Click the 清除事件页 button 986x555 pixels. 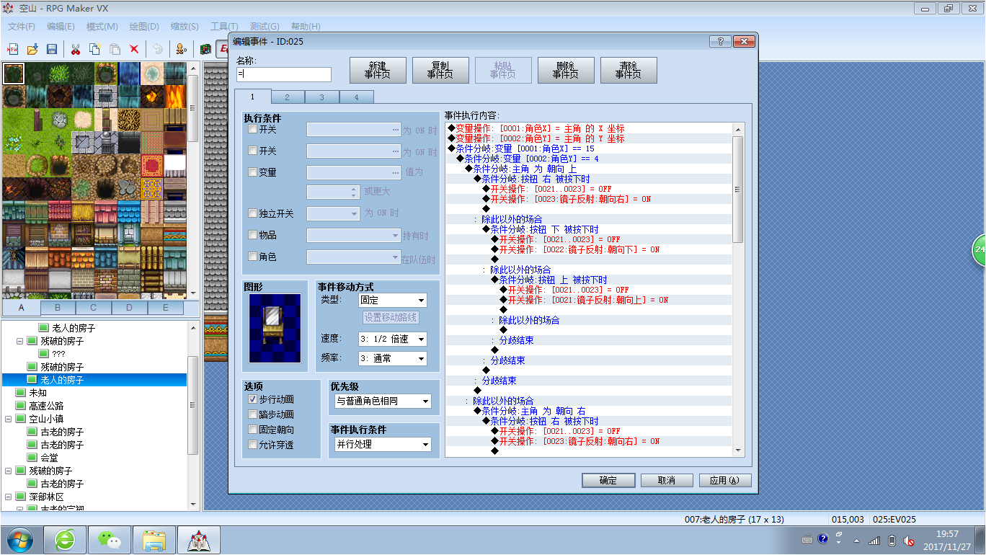click(x=629, y=70)
